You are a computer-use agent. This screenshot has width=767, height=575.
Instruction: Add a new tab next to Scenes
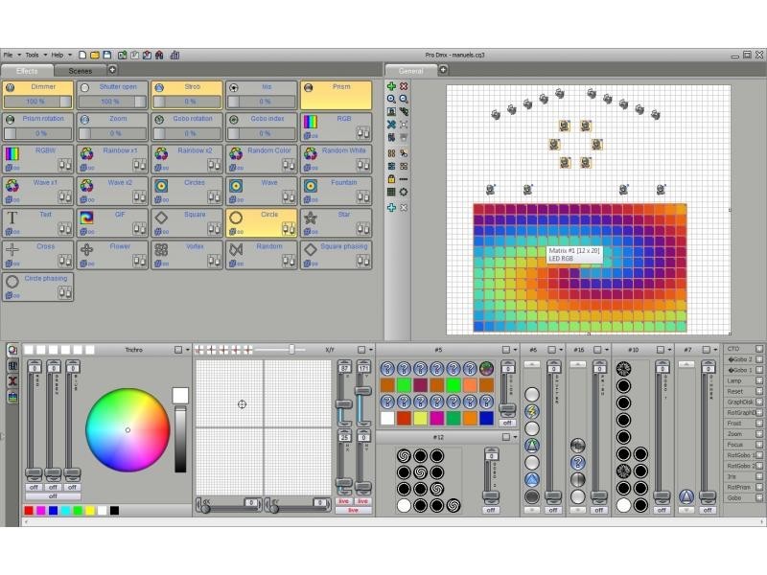tap(112, 70)
